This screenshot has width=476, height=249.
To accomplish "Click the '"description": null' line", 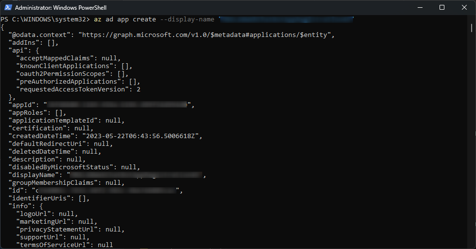I will pyautogui.click(x=47, y=160).
